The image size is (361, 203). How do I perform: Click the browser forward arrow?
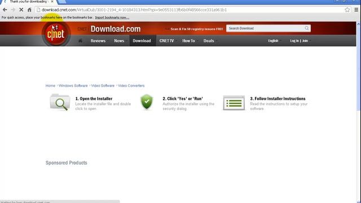(x=13, y=10)
